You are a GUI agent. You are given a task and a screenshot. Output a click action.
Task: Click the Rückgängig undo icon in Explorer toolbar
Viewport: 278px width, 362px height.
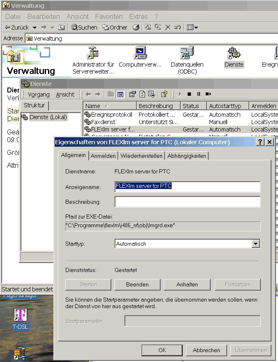tap(177, 28)
